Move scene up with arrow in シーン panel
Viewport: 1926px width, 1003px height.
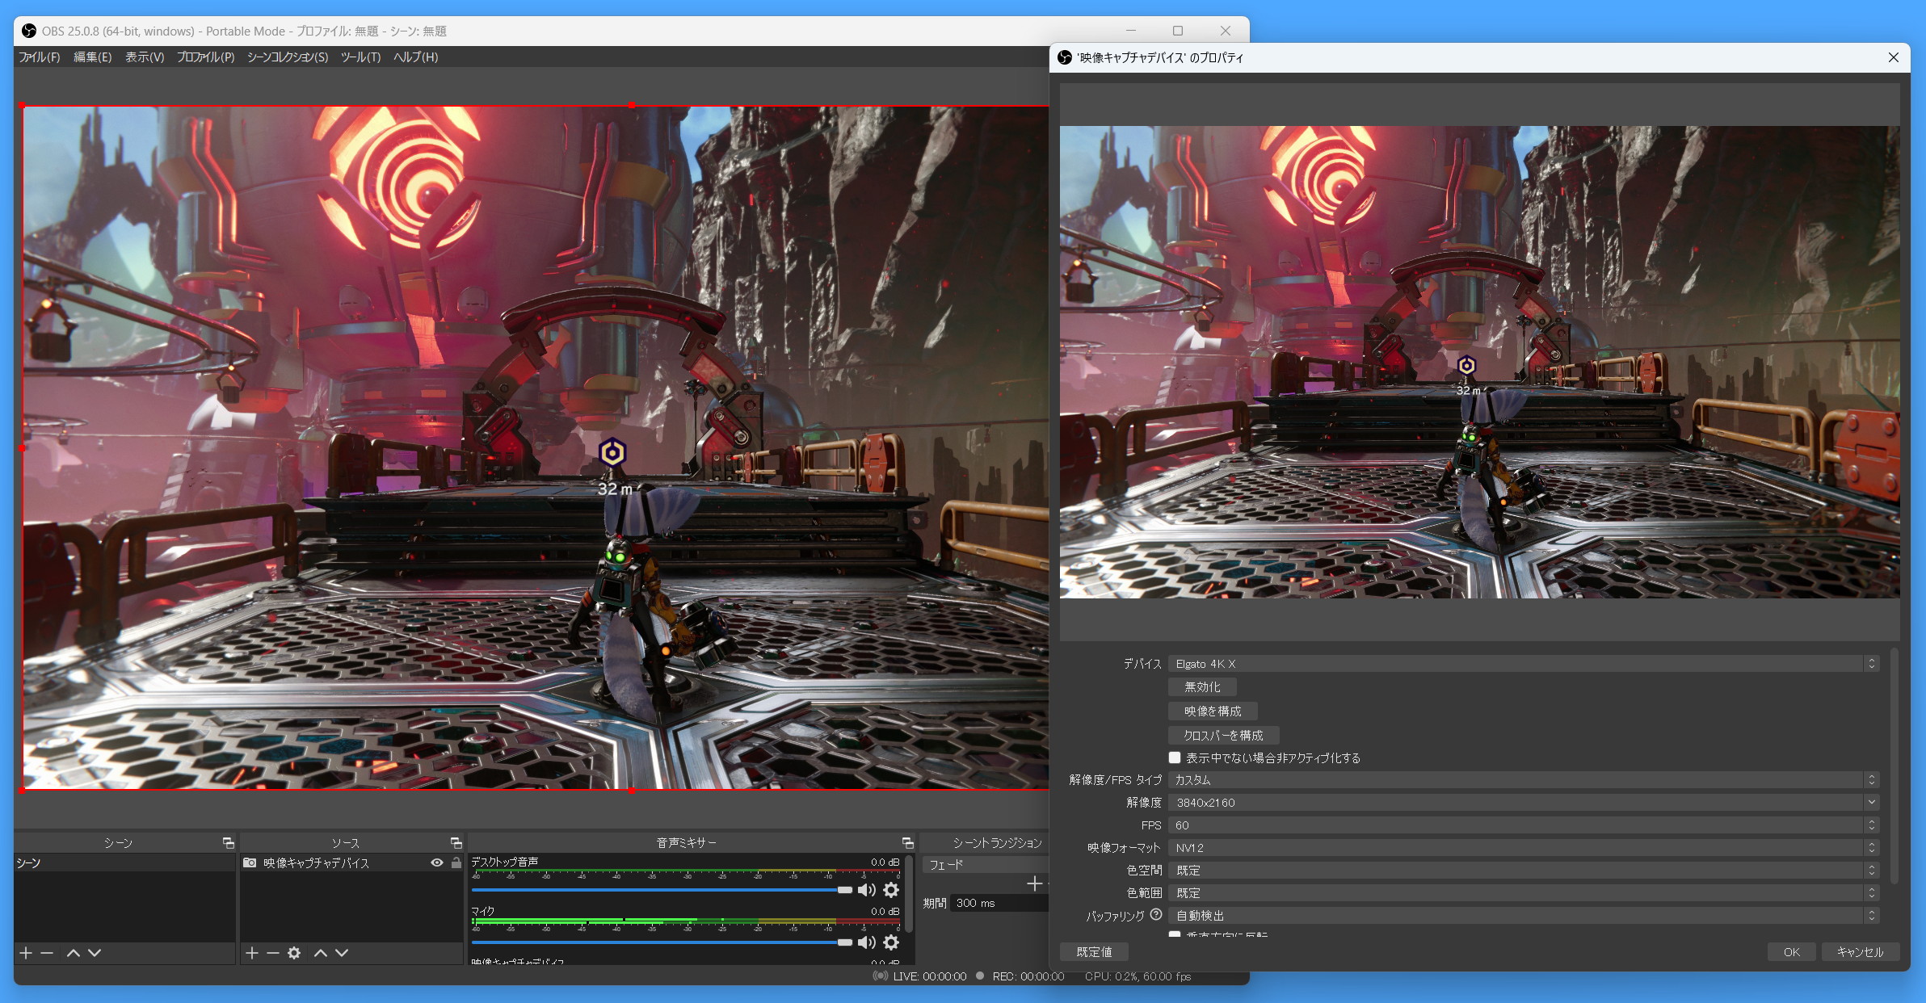pos(74,953)
